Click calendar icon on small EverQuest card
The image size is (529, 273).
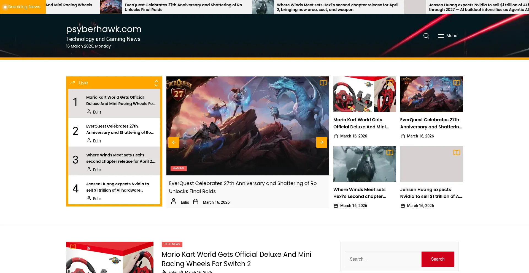coord(403,136)
